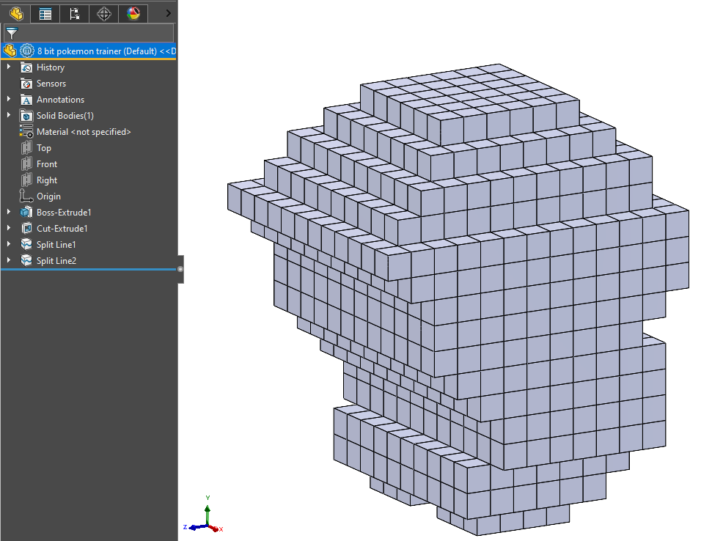Image resolution: width=701 pixels, height=541 pixels.
Task: Select the "Top" plane label
Action: pyautogui.click(x=44, y=148)
